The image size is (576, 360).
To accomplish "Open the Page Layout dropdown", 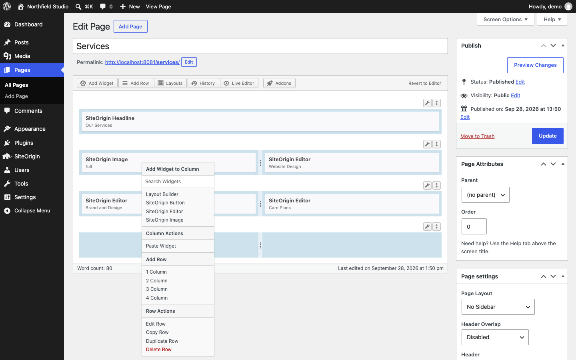I will 498,307.
